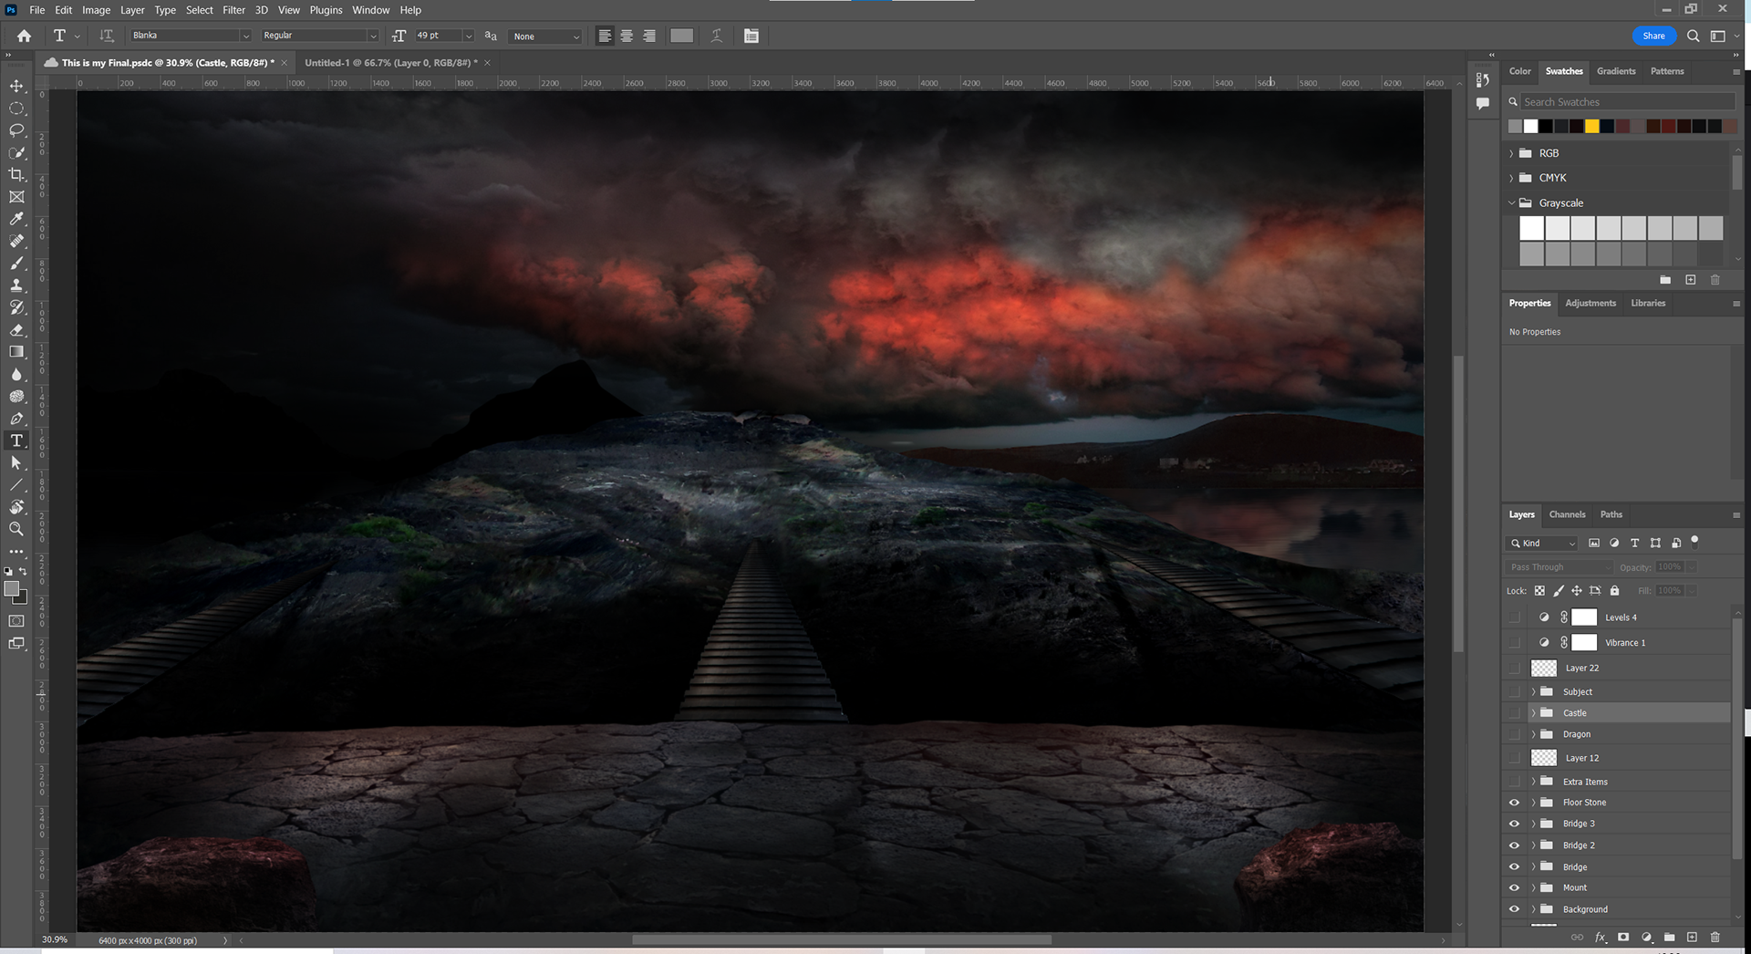Click the Pen tool

[16, 419]
